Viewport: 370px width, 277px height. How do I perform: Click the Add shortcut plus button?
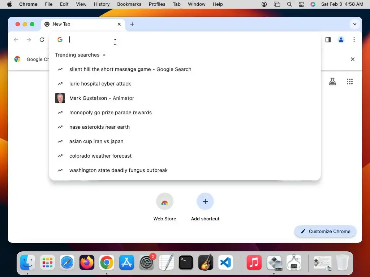(x=205, y=201)
